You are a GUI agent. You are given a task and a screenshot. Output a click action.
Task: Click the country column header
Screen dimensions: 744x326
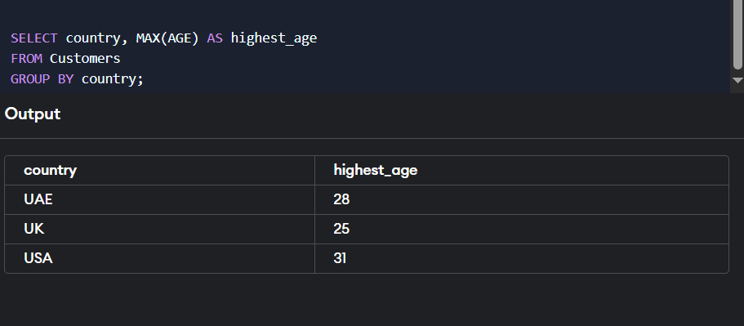pyautogui.click(x=160, y=171)
